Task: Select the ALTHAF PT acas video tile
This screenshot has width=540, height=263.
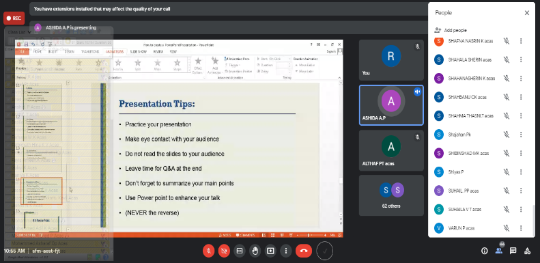Action: pyautogui.click(x=391, y=150)
